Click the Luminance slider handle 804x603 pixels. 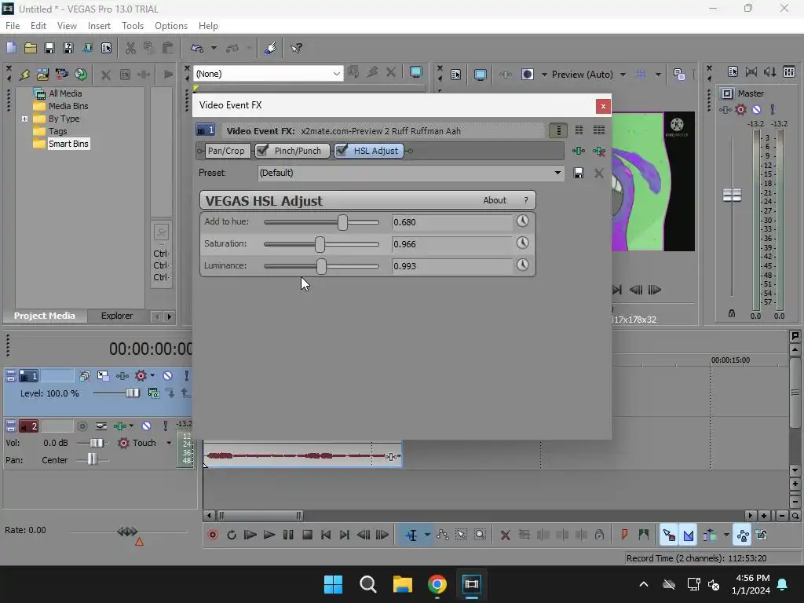321,266
